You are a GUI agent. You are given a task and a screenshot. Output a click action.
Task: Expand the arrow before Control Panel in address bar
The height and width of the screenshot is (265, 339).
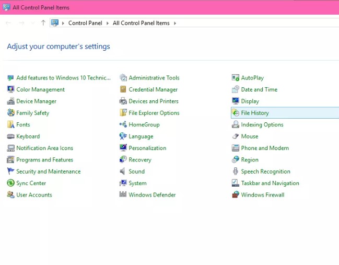coord(63,23)
